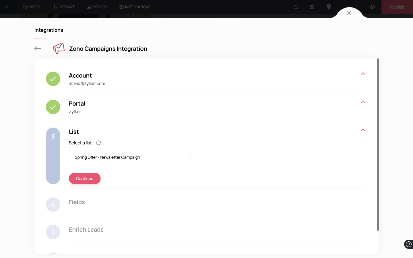413x258 pixels.
Task: Click the Zylker portal name
Action: (75, 112)
